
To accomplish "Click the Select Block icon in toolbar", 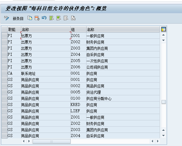I will coord(59,19).
